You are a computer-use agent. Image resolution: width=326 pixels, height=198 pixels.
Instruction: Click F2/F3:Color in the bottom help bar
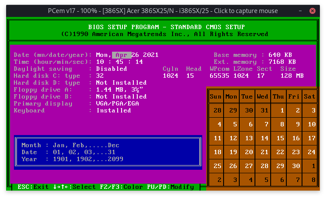pos(121,187)
